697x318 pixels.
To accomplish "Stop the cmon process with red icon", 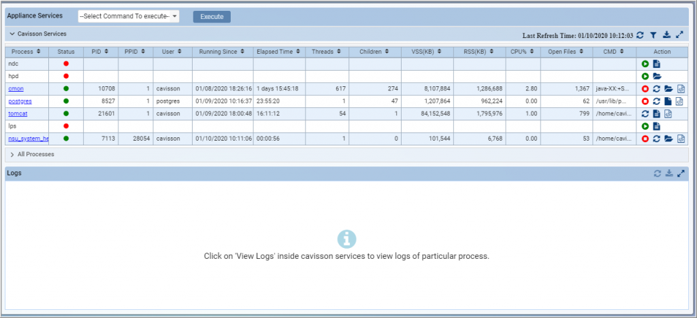I will click(645, 89).
